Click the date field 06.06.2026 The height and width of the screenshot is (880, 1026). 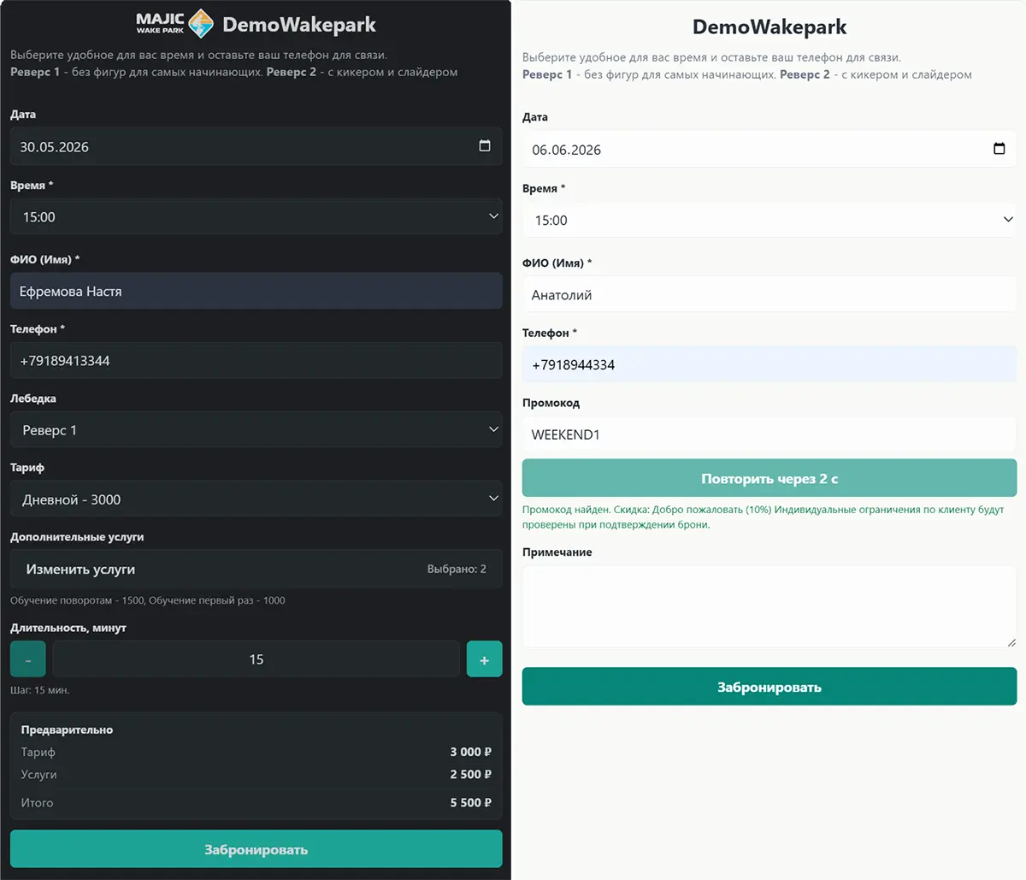click(x=769, y=149)
